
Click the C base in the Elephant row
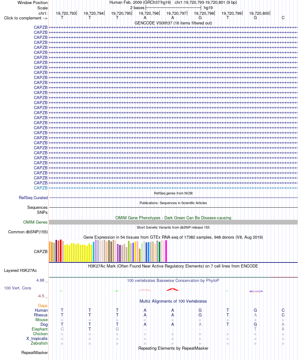pyautogui.click(x=62, y=329)
